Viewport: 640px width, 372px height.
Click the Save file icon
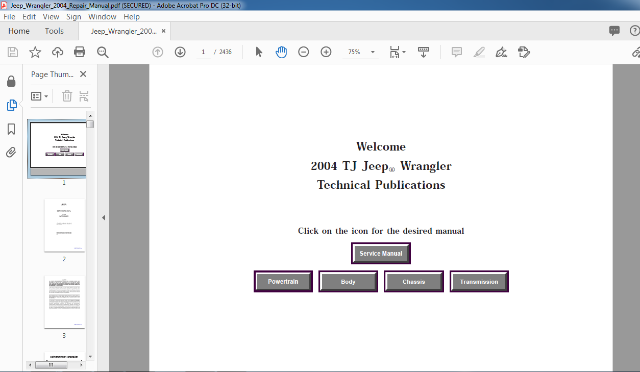click(13, 52)
